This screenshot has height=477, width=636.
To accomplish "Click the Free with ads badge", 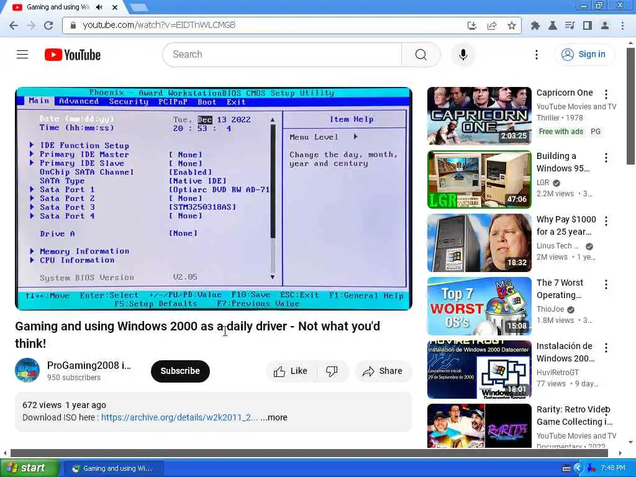I will point(561,132).
